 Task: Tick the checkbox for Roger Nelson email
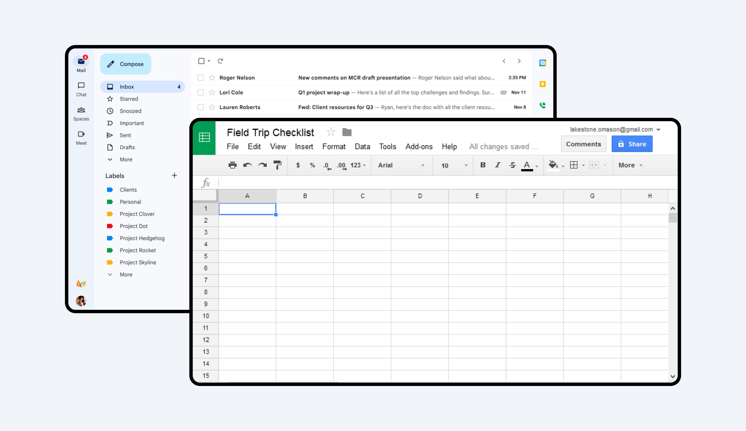click(200, 78)
